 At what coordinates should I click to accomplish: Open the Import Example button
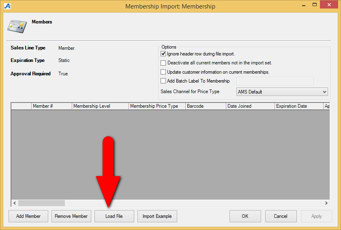(x=157, y=216)
